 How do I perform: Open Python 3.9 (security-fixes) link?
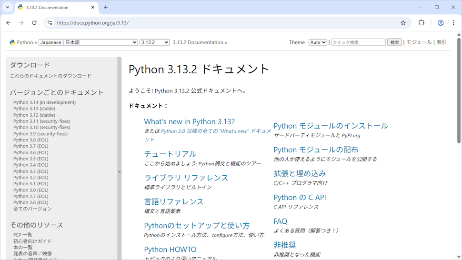[x=40, y=134]
